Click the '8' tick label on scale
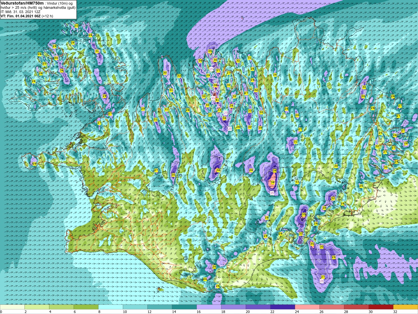 (99, 311)
